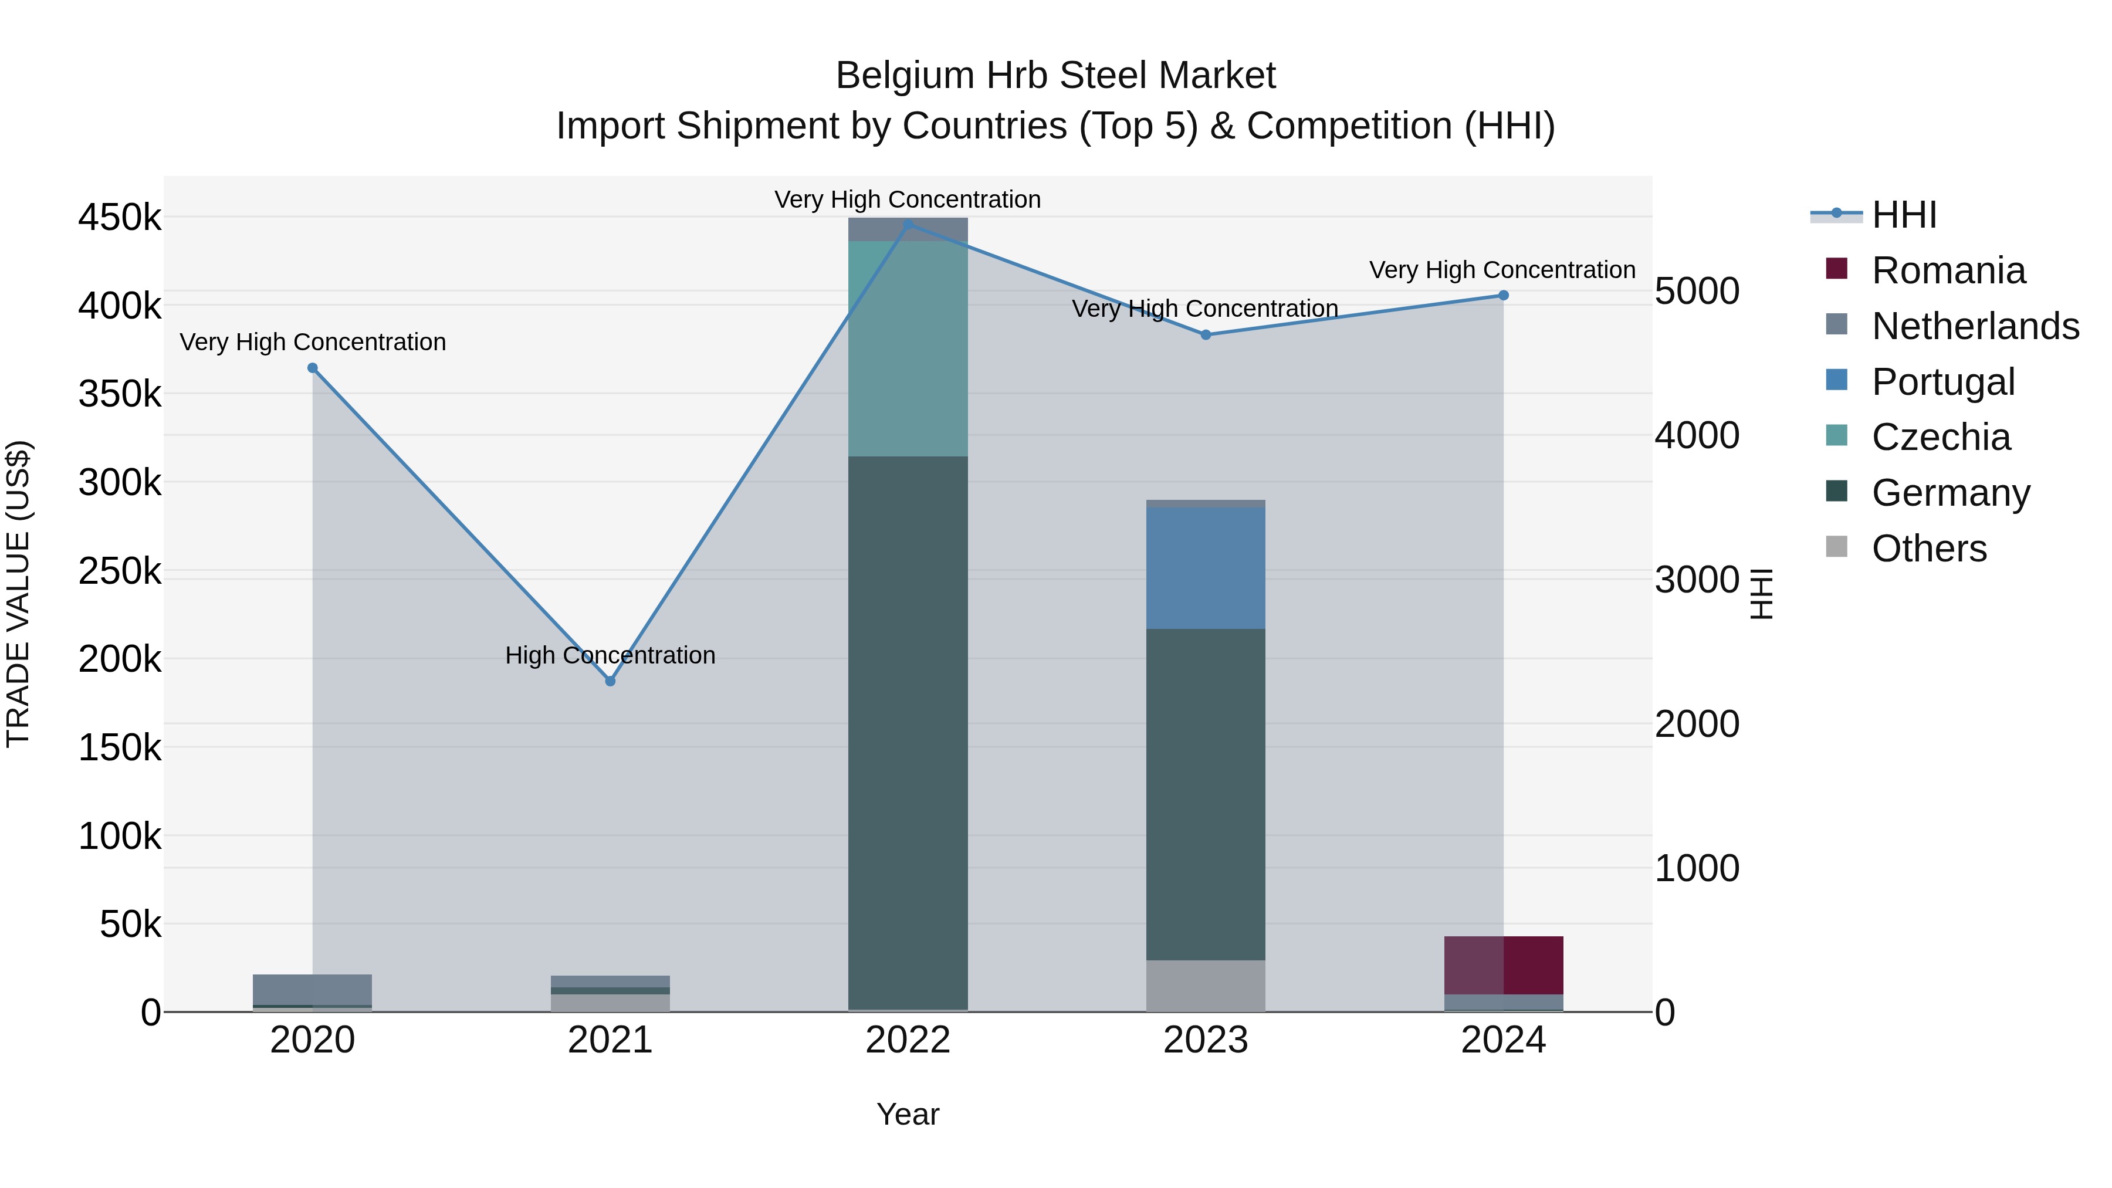Click the Others segment of the 2021 bar

pyautogui.click(x=610, y=1003)
